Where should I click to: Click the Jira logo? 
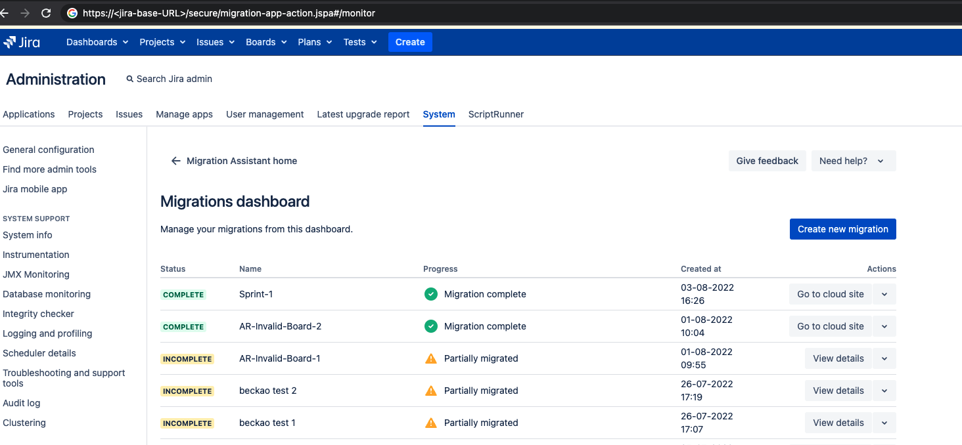click(22, 42)
